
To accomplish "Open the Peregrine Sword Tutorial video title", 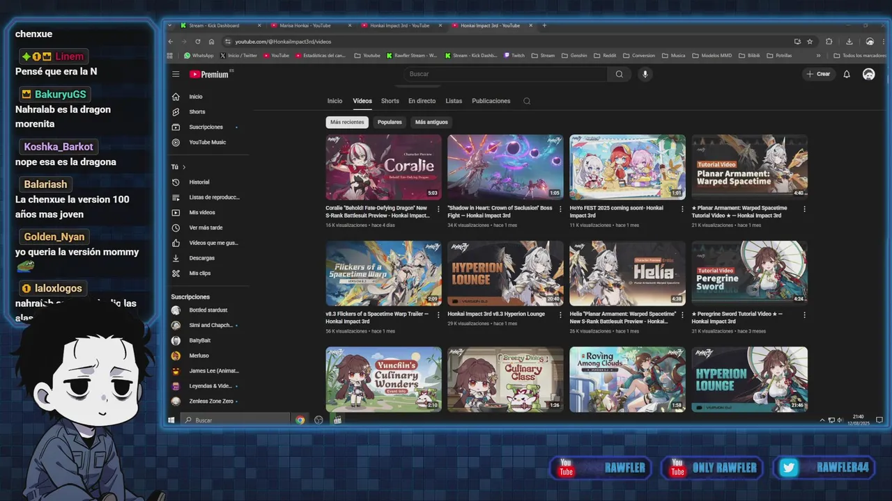I will (x=737, y=317).
